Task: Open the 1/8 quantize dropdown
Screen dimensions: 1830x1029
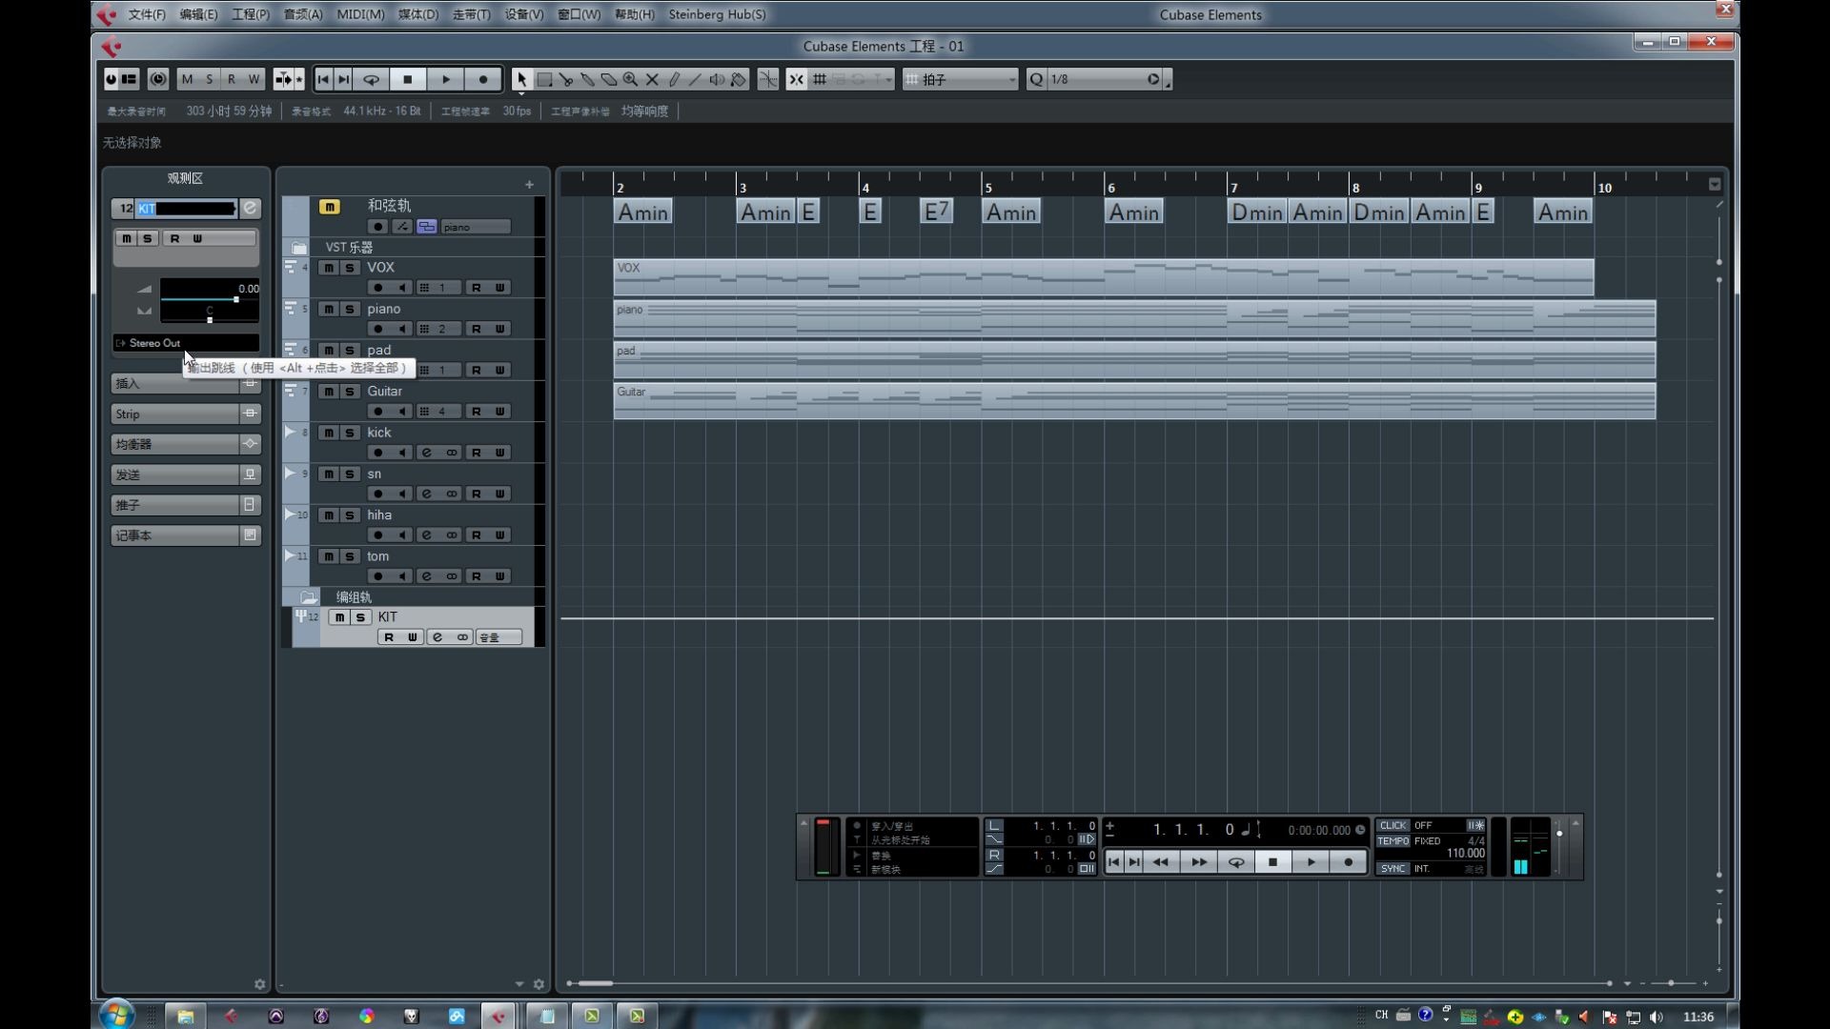Action: click(x=1096, y=80)
